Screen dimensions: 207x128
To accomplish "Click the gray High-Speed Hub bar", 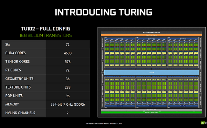I will (x=151, y=110).
